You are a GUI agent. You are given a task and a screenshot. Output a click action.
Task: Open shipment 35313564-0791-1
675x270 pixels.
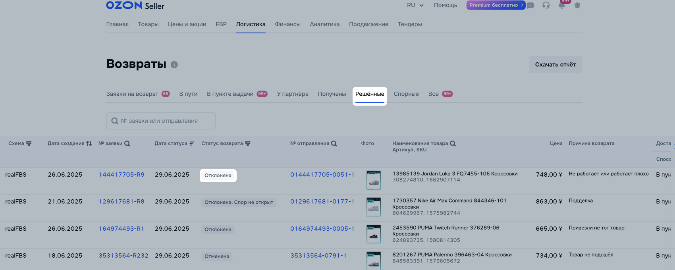coord(318,256)
